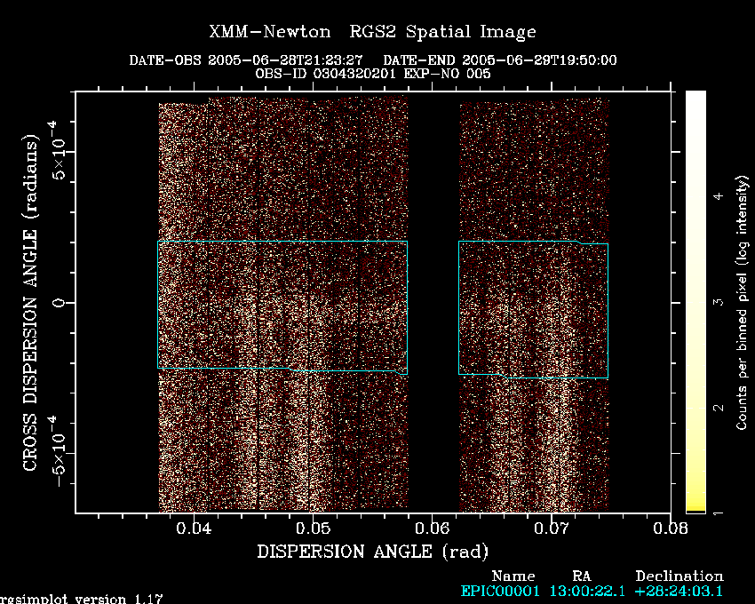Click the title "XMM-Newton RGS2 Spatial Image"
The image size is (755, 604).
(372, 32)
